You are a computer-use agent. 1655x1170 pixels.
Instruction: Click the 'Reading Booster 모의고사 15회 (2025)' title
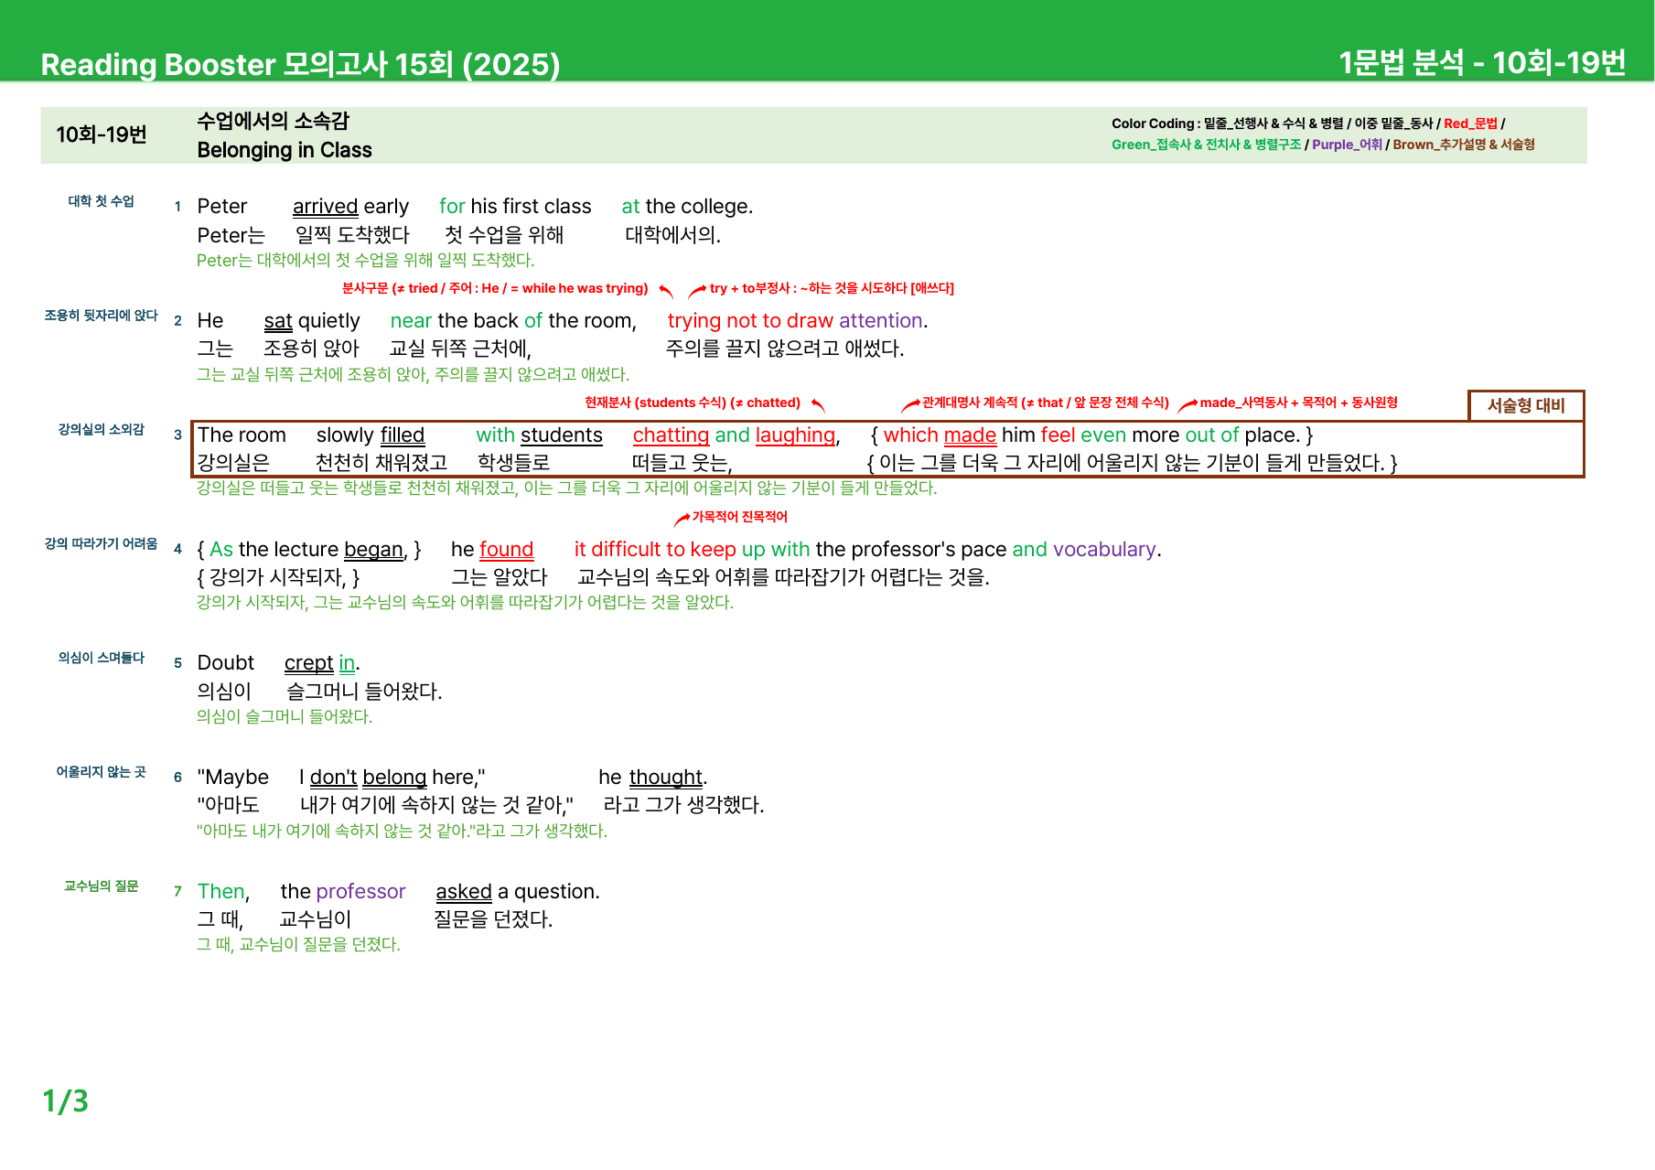[301, 64]
